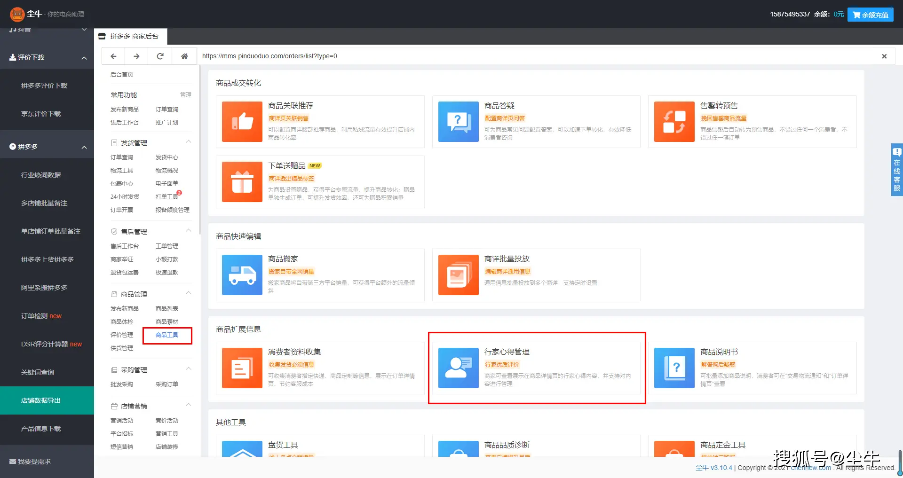This screenshot has height=478, width=903.
Task: Open the 商品说明书 manual icon
Action: tap(674, 368)
